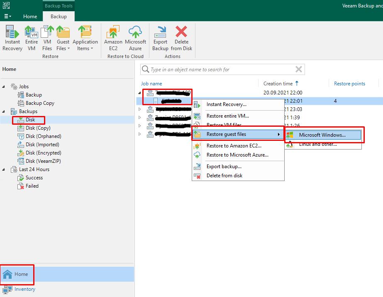Screen dimensions: 383x297
Task: Select Restore entire VM menu entry
Action: point(227,116)
